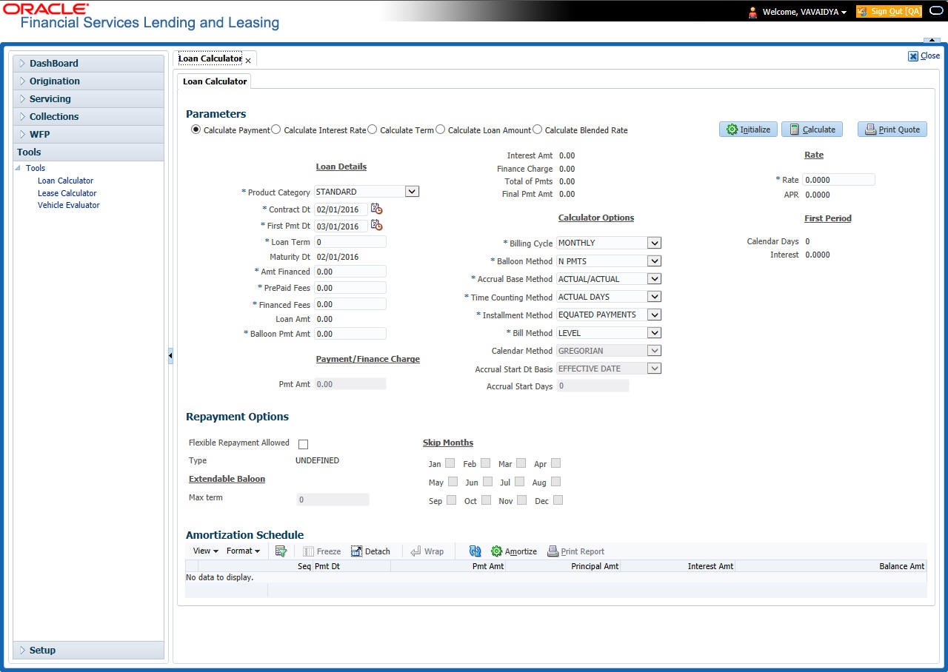Image resolution: width=948 pixels, height=672 pixels.
Task: Select the Calculate Loan Amount radio button
Action: pyautogui.click(x=440, y=130)
